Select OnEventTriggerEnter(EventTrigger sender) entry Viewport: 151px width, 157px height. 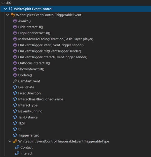51,45
